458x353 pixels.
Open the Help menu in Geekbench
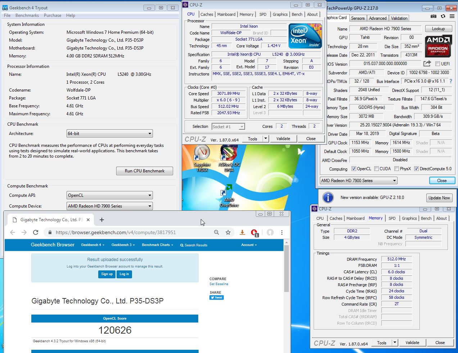point(71,15)
